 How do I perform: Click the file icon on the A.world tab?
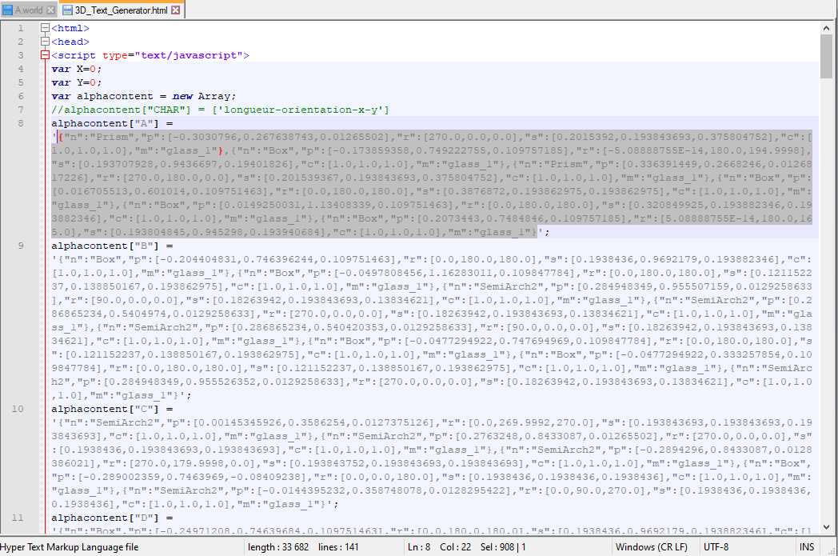(8, 10)
